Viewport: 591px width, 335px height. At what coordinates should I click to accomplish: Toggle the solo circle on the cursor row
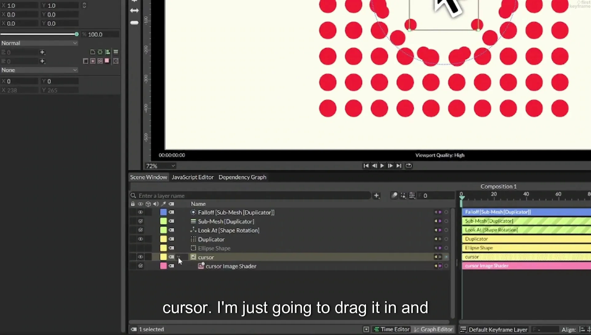[446, 257]
